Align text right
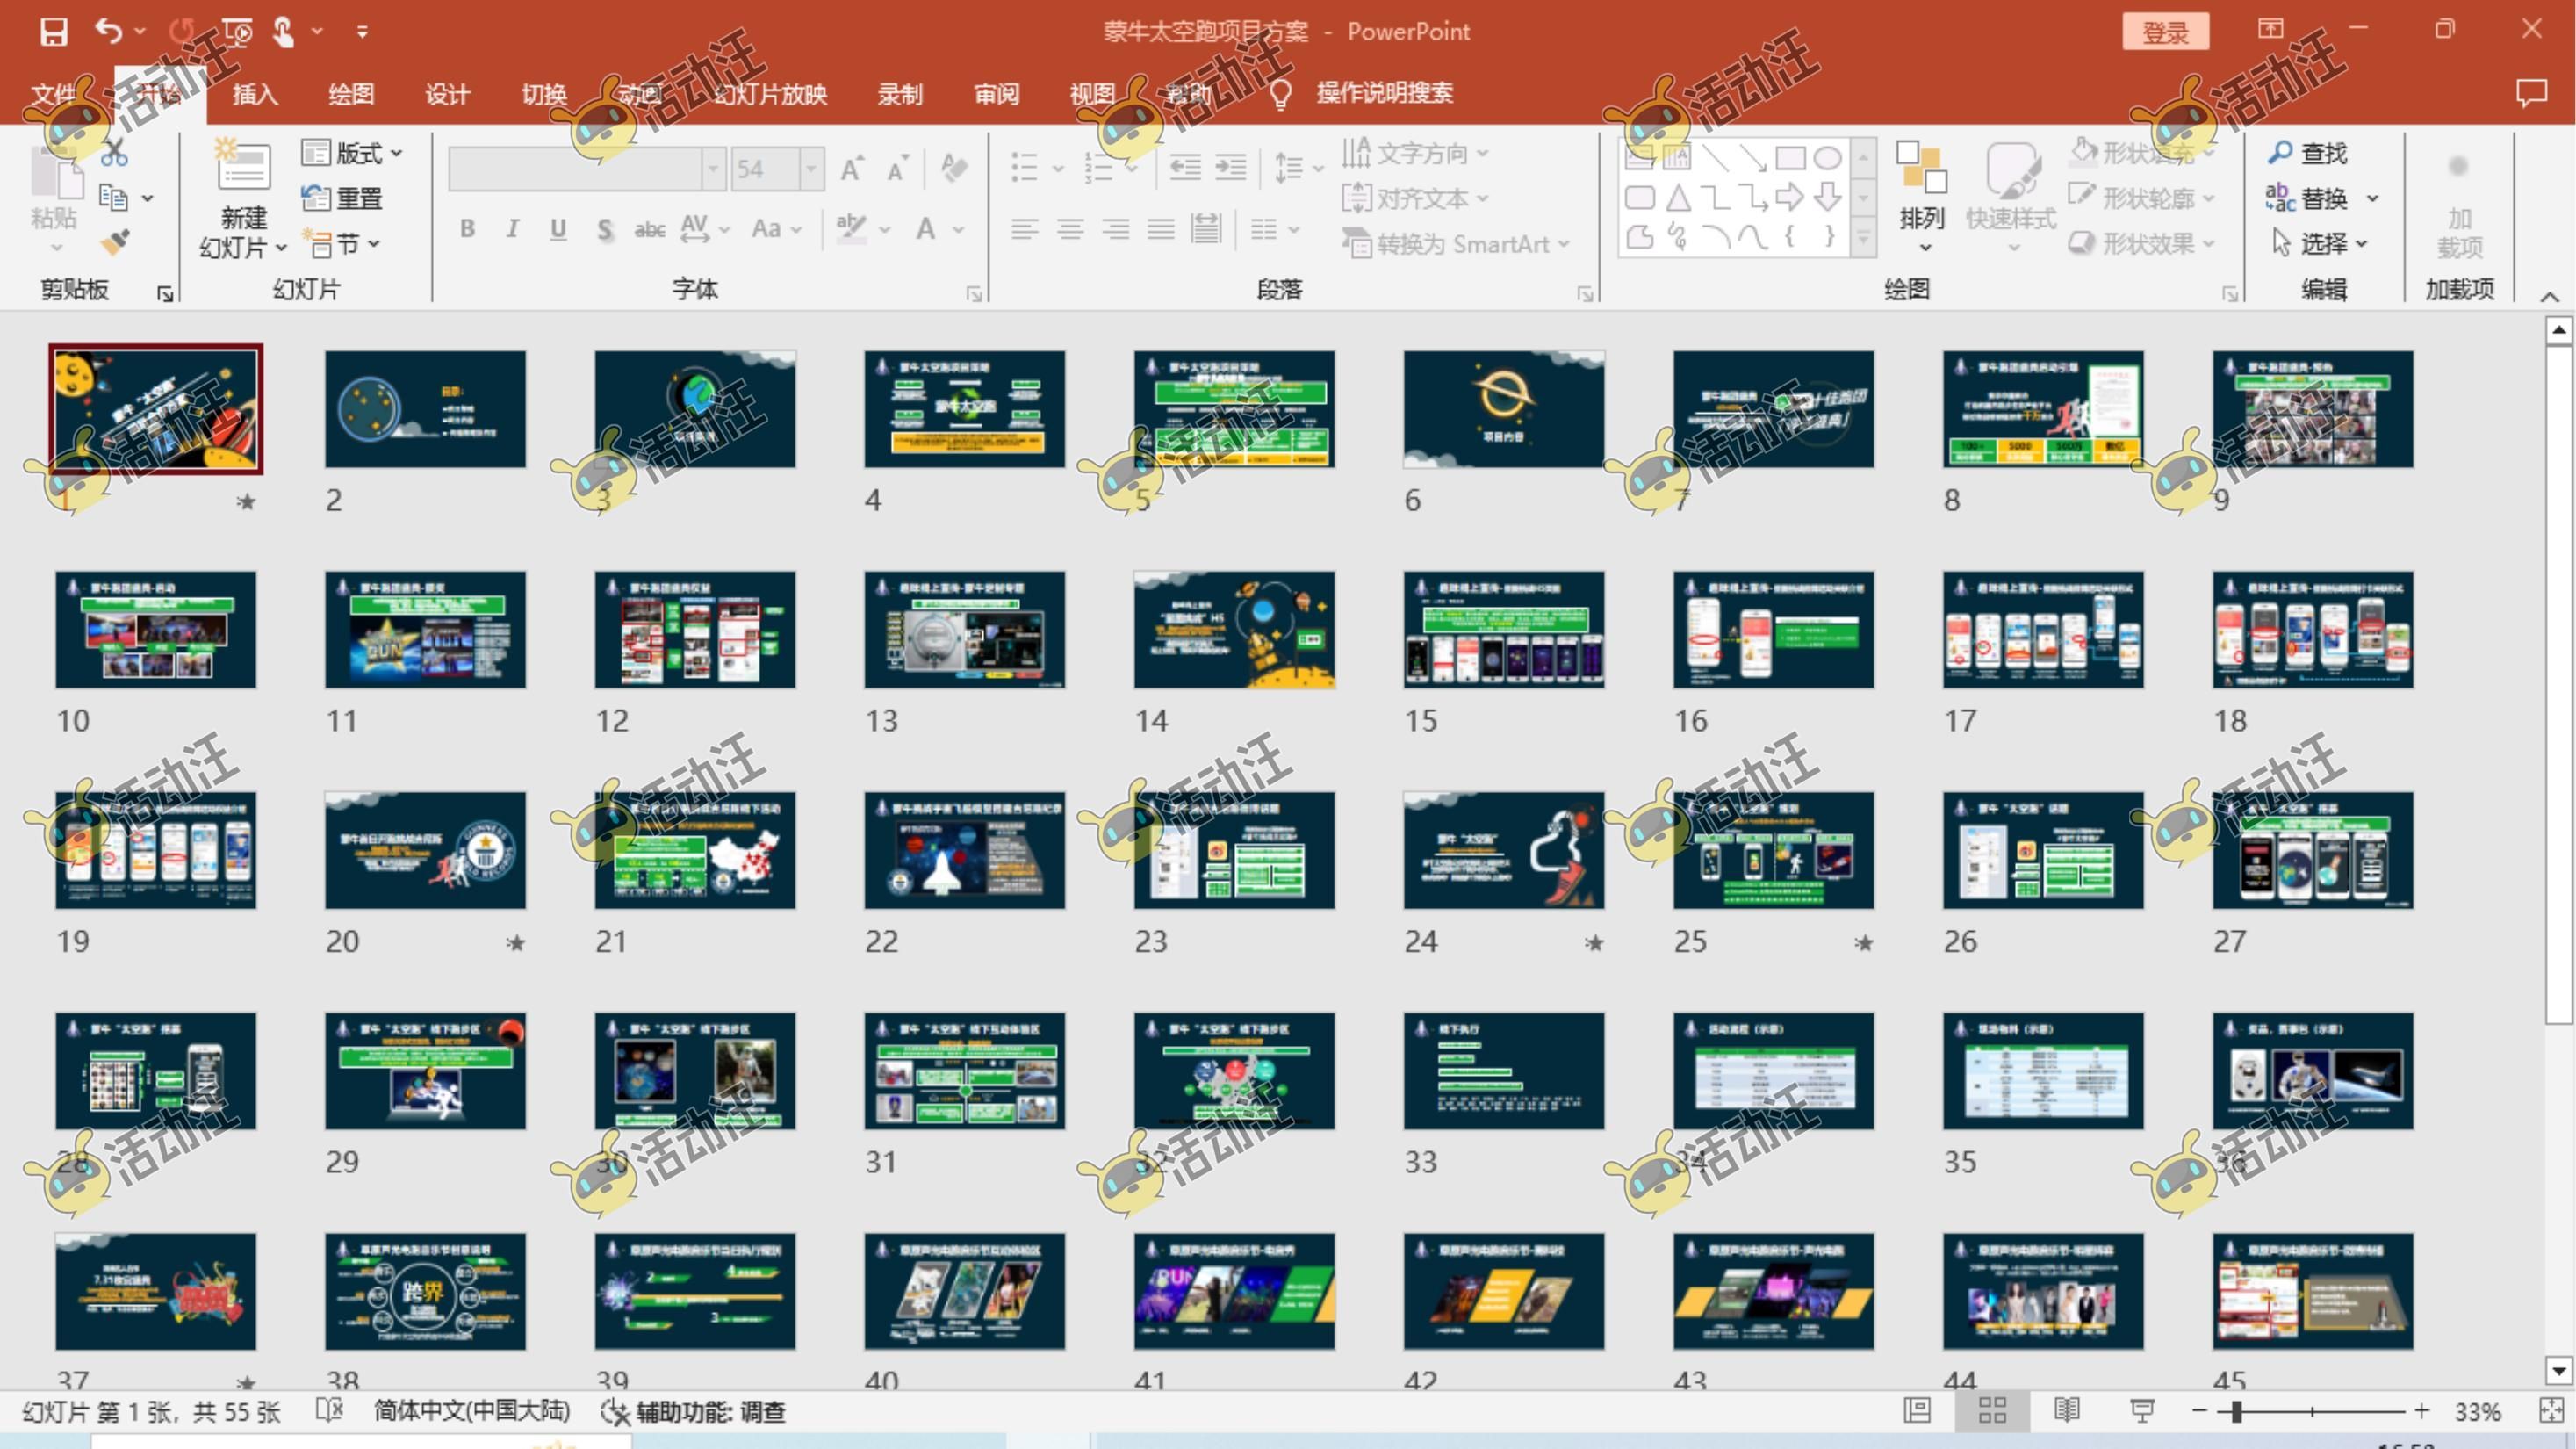The image size is (2576, 1449). tap(1115, 229)
